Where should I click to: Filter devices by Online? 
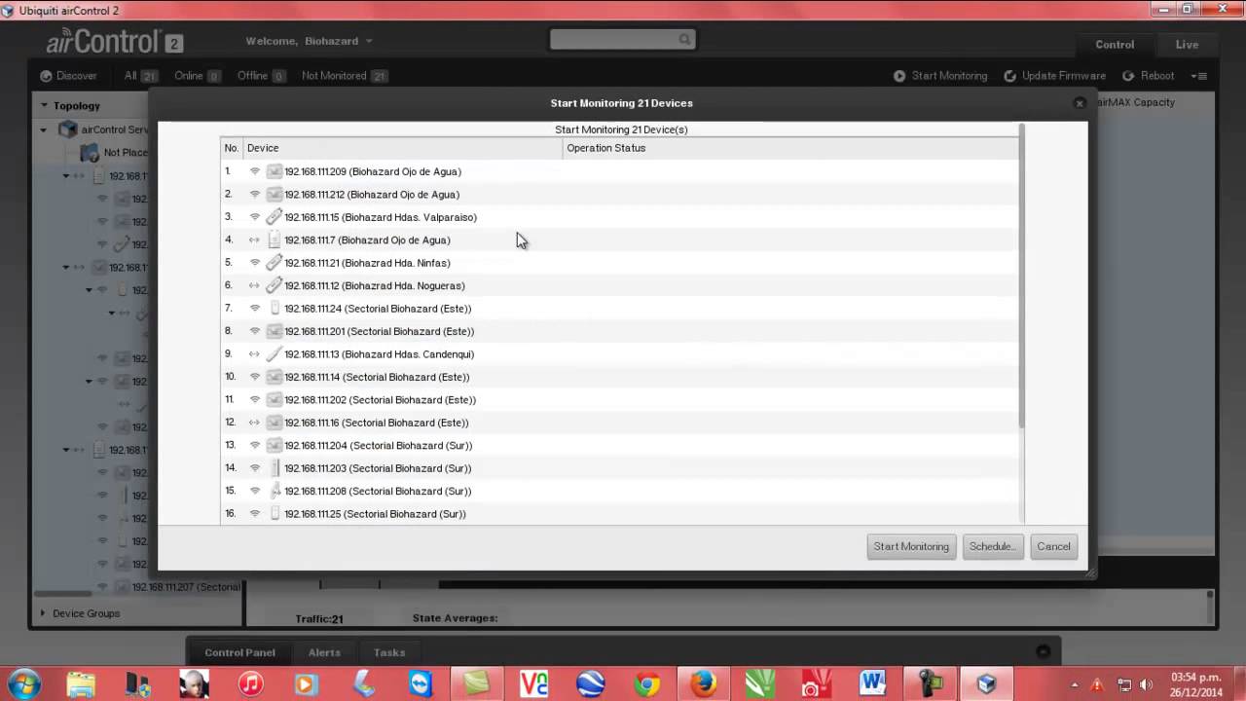198,76
